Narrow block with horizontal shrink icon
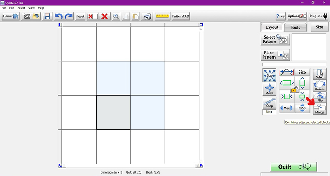This screenshot has width=330, height=176. point(287,96)
